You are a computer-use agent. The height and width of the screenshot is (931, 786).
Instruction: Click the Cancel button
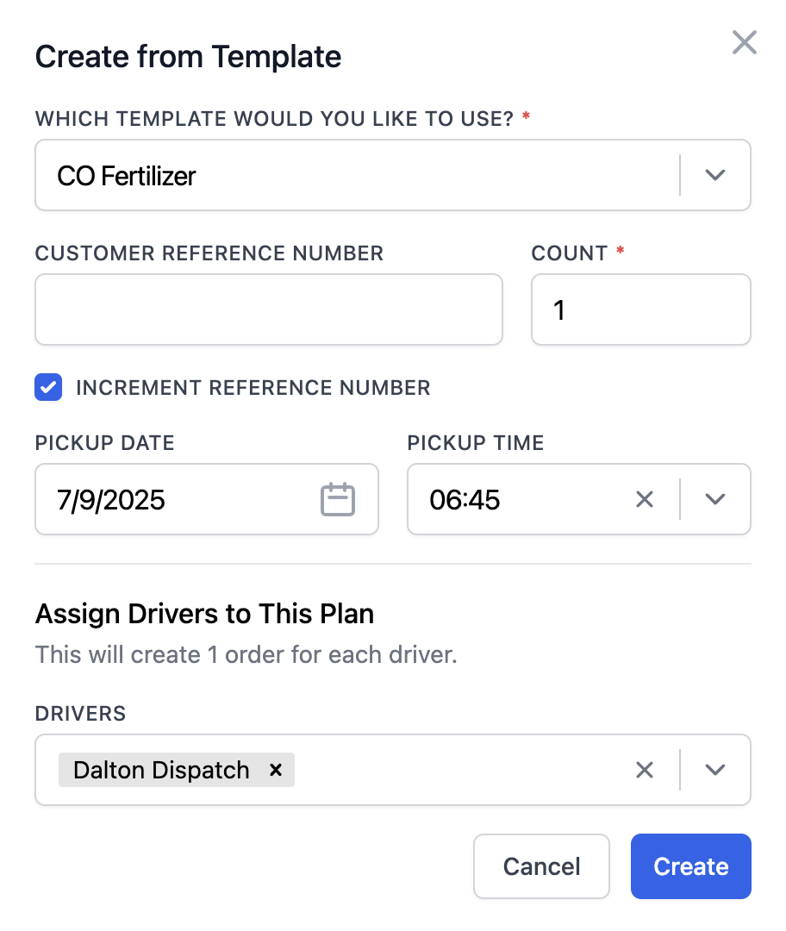(x=541, y=866)
